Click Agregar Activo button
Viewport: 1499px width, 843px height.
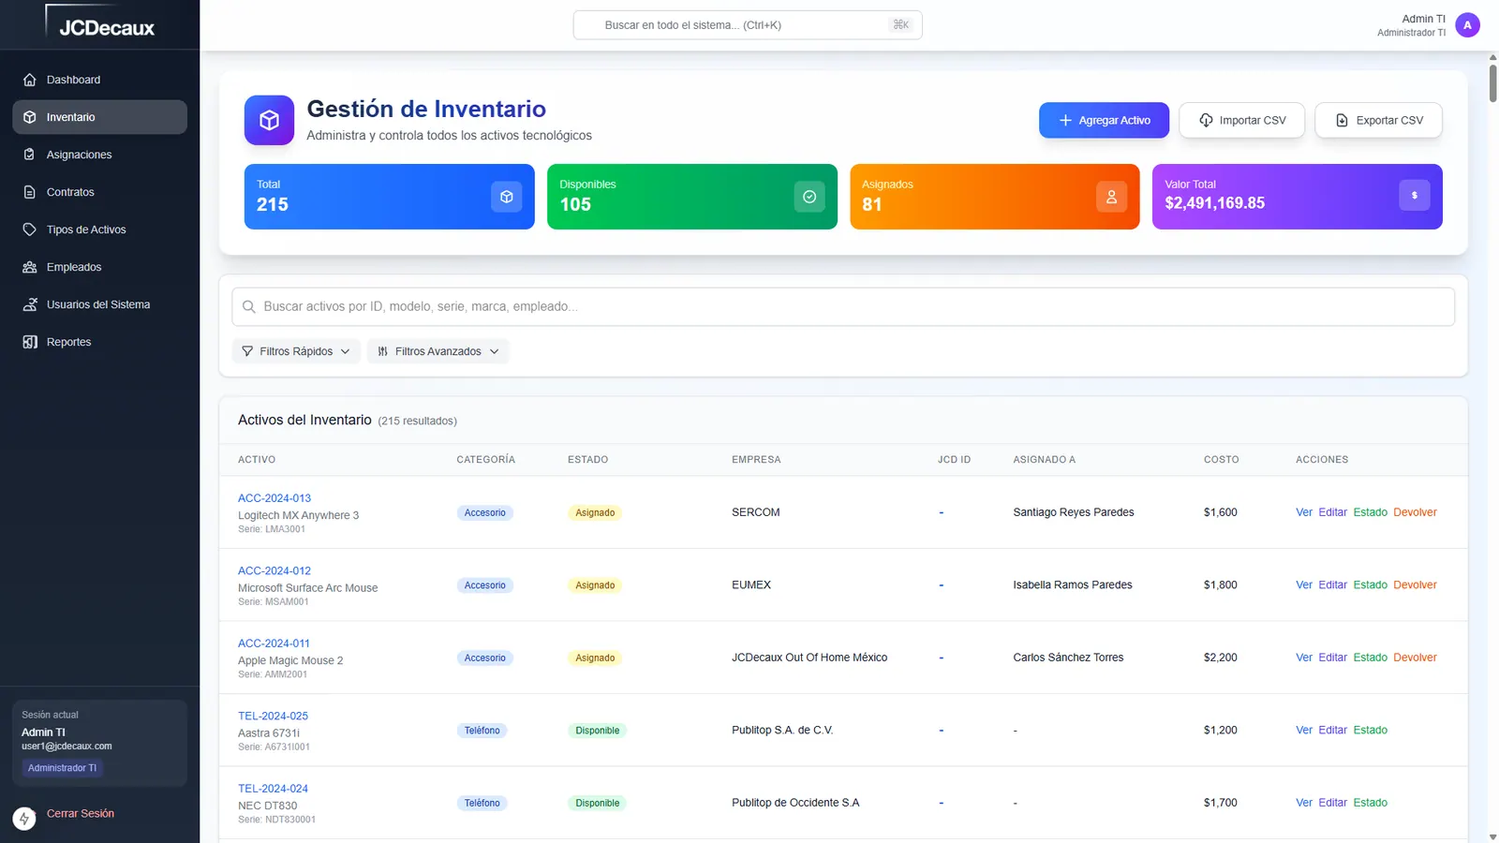coord(1104,120)
